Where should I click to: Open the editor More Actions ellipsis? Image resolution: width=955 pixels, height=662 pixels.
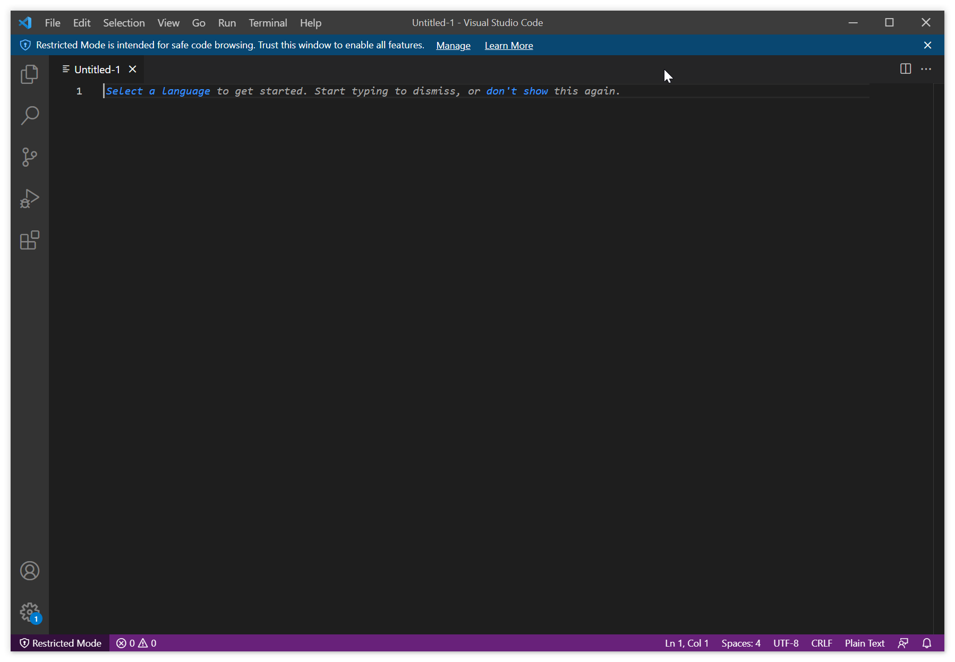(x=926, y=69)
